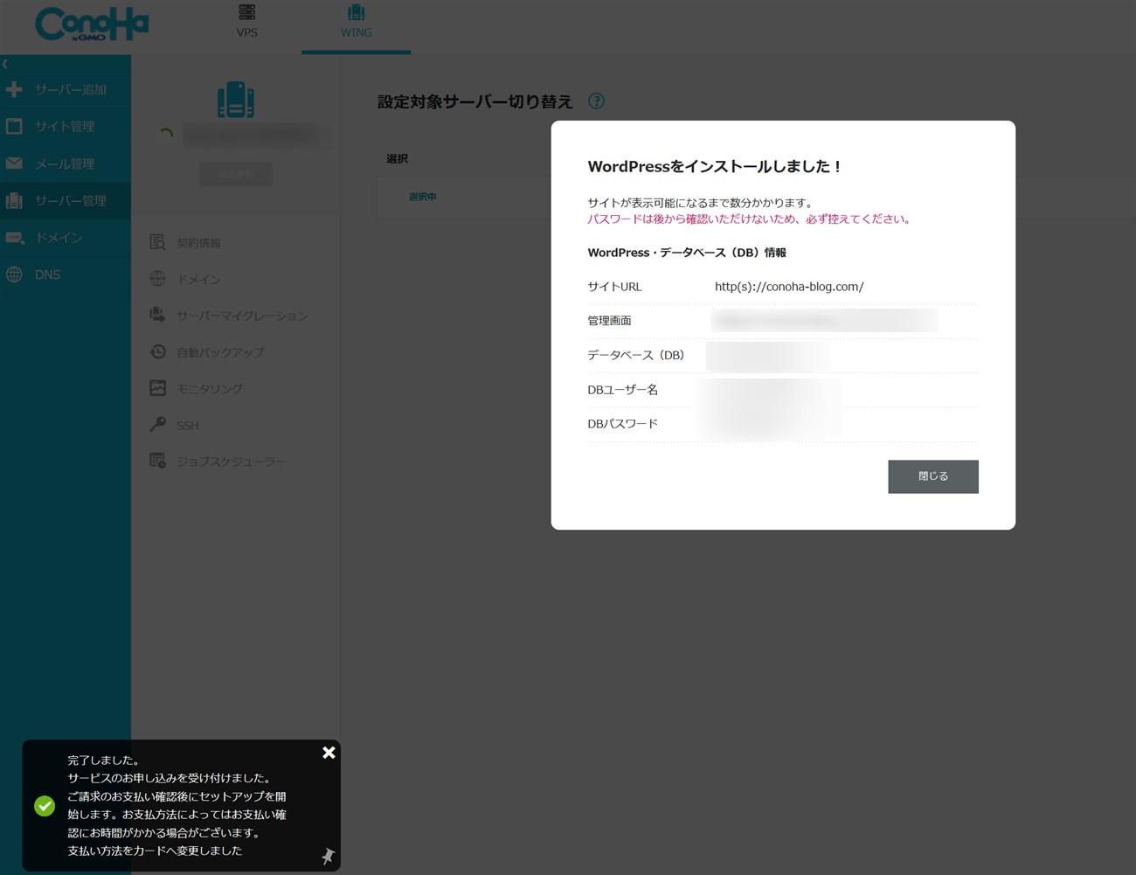This screenshot has height=875, width=1136.
Task: Click the DBパスワード label
Action: [622, 424]
